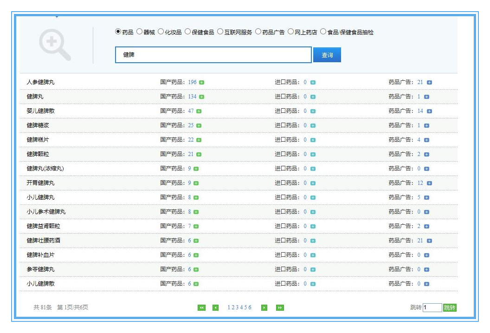Jump to first page with double-arrow icon

[x=201, y=307]
